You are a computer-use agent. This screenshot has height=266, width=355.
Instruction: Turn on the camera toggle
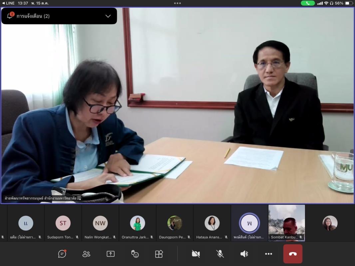point(196,254)
